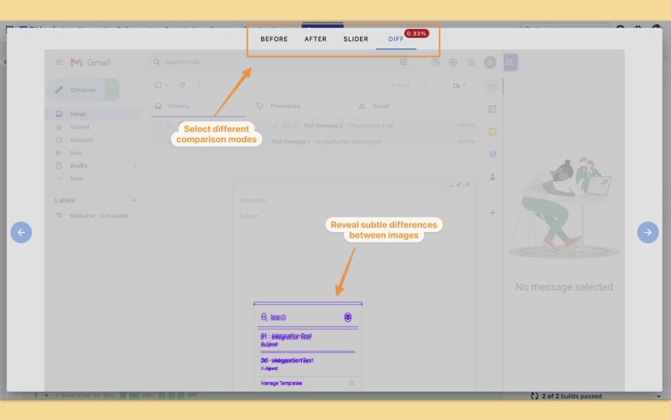
Task: Go to the newer messages arrow
Action: [425, 86]
